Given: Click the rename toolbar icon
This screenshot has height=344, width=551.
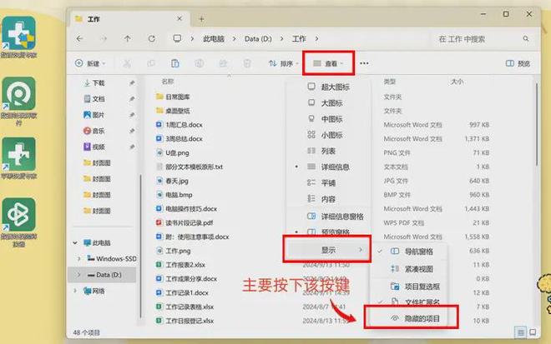Looking at the screenshot, I should (x=200, y=63).
